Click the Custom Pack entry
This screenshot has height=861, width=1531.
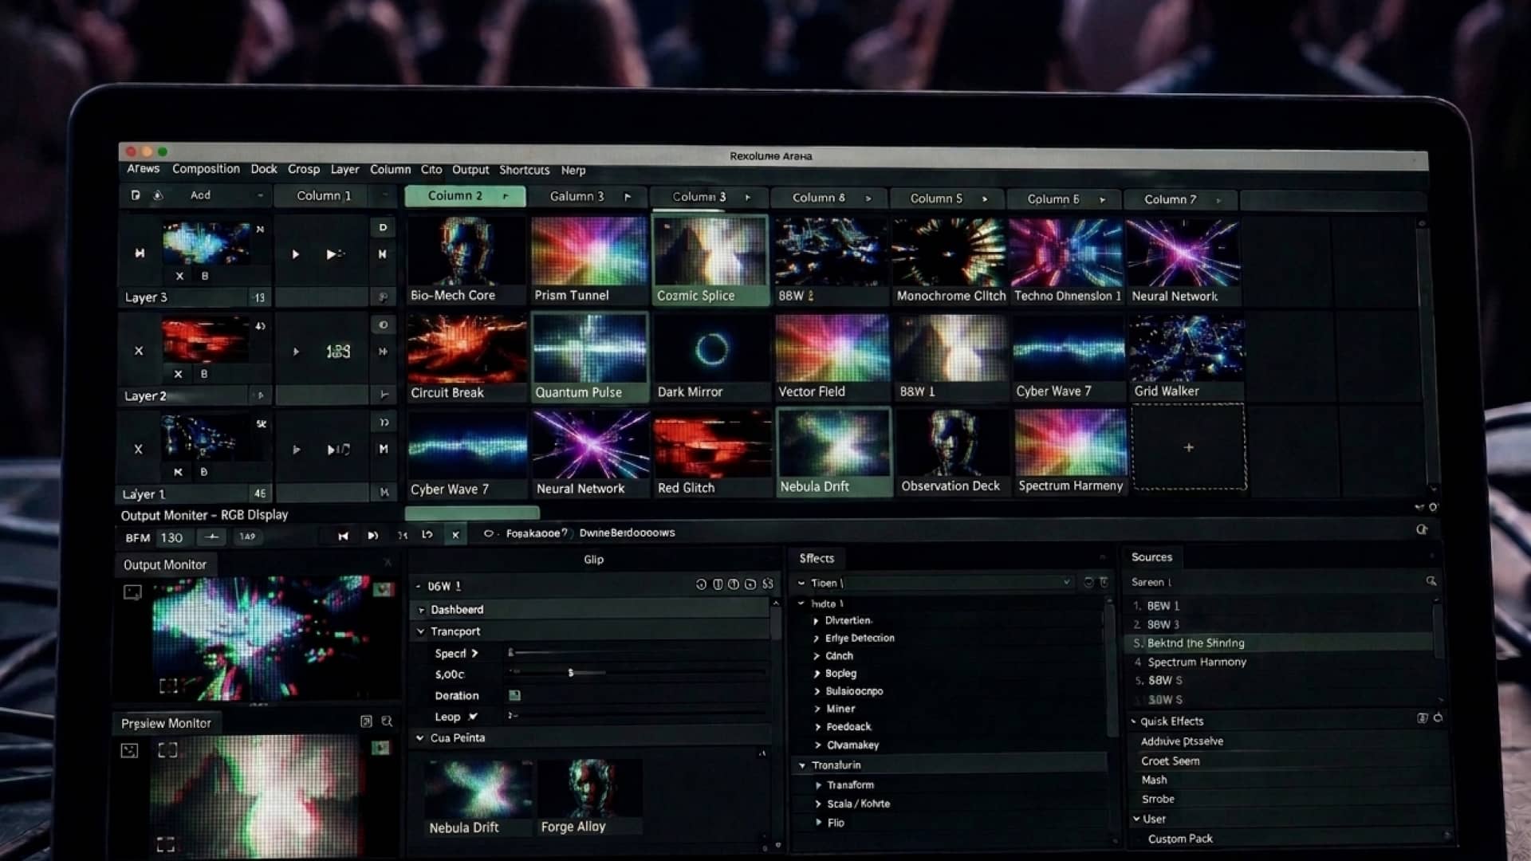pyautogui.click(x=1180, y=839)
